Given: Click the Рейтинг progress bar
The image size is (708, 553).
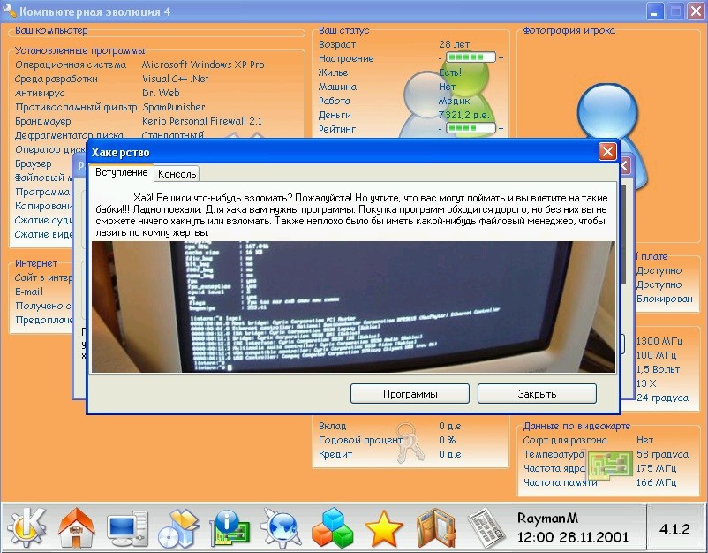Looking at the screenshot, I should [471, 128].
